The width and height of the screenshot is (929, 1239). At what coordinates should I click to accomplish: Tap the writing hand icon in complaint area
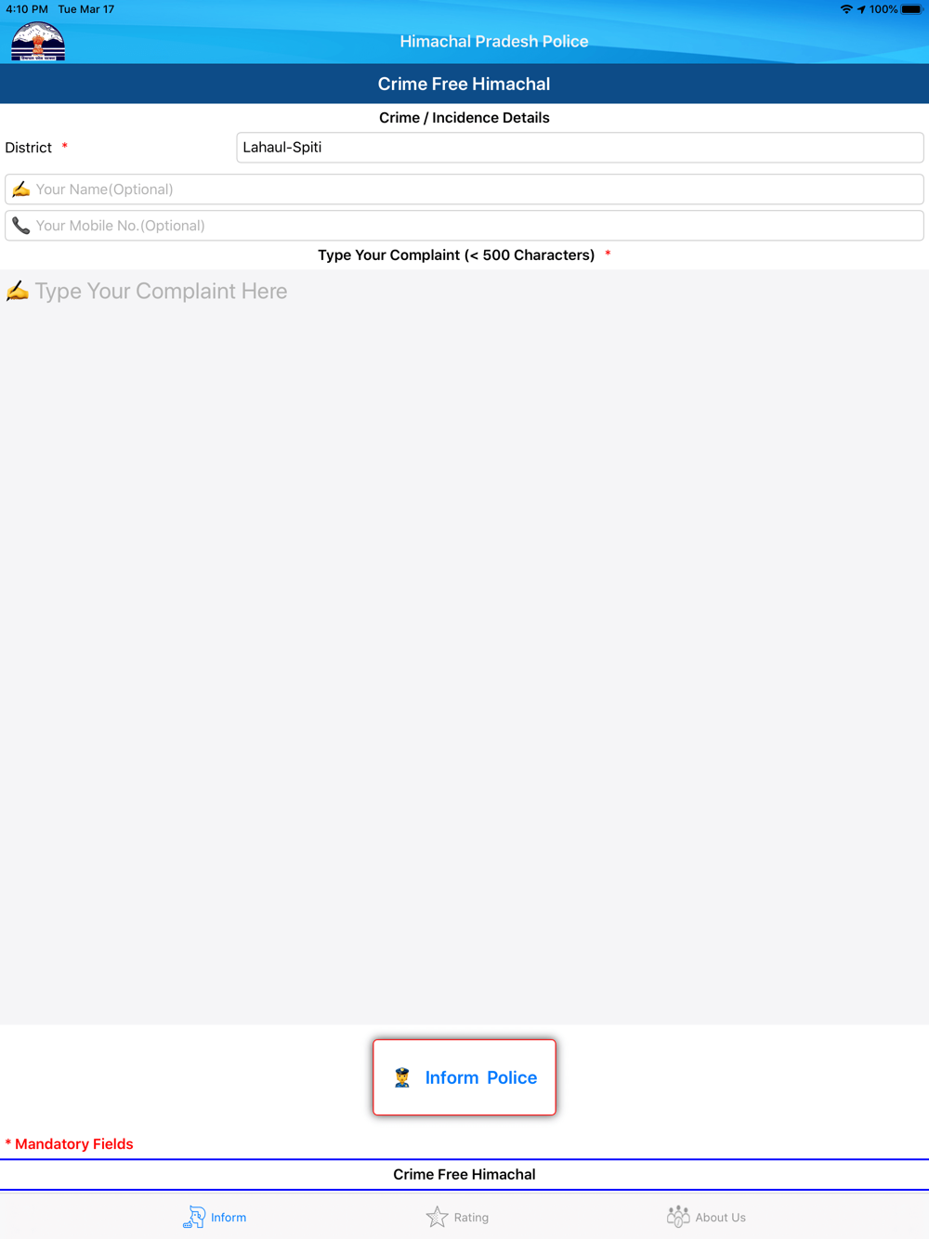[x=18, y=292]
